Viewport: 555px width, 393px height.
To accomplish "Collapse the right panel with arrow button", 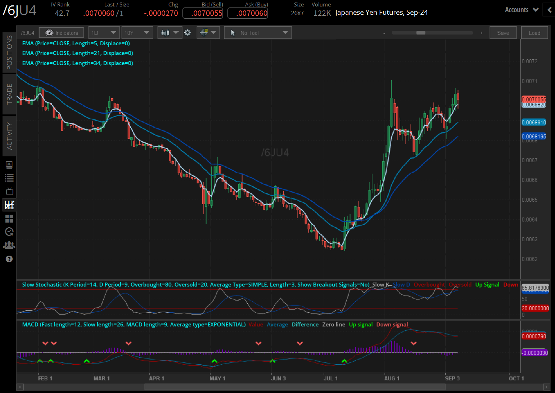I will tap(549, 10).
